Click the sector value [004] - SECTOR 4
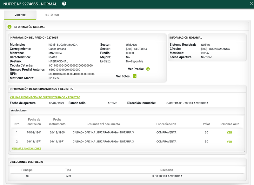 137,49
